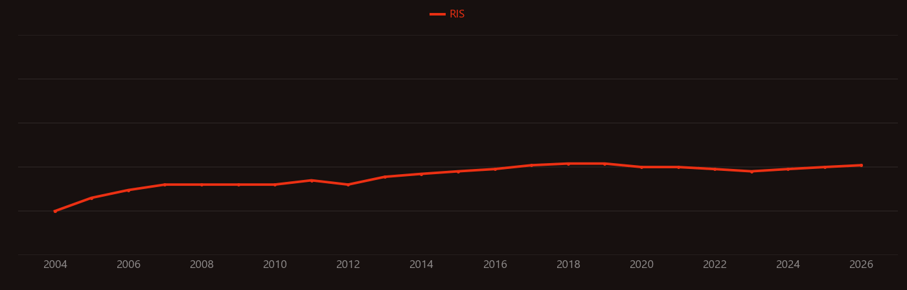Click the 2023 dip data point
The image size is (907, 290).
(752, 172)
